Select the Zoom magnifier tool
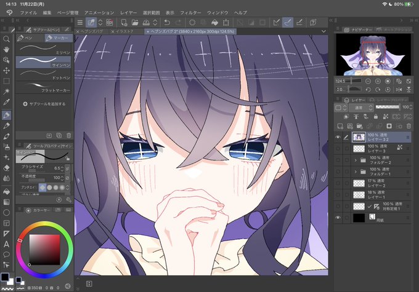 pyautogui.click(x=6, y=39)
